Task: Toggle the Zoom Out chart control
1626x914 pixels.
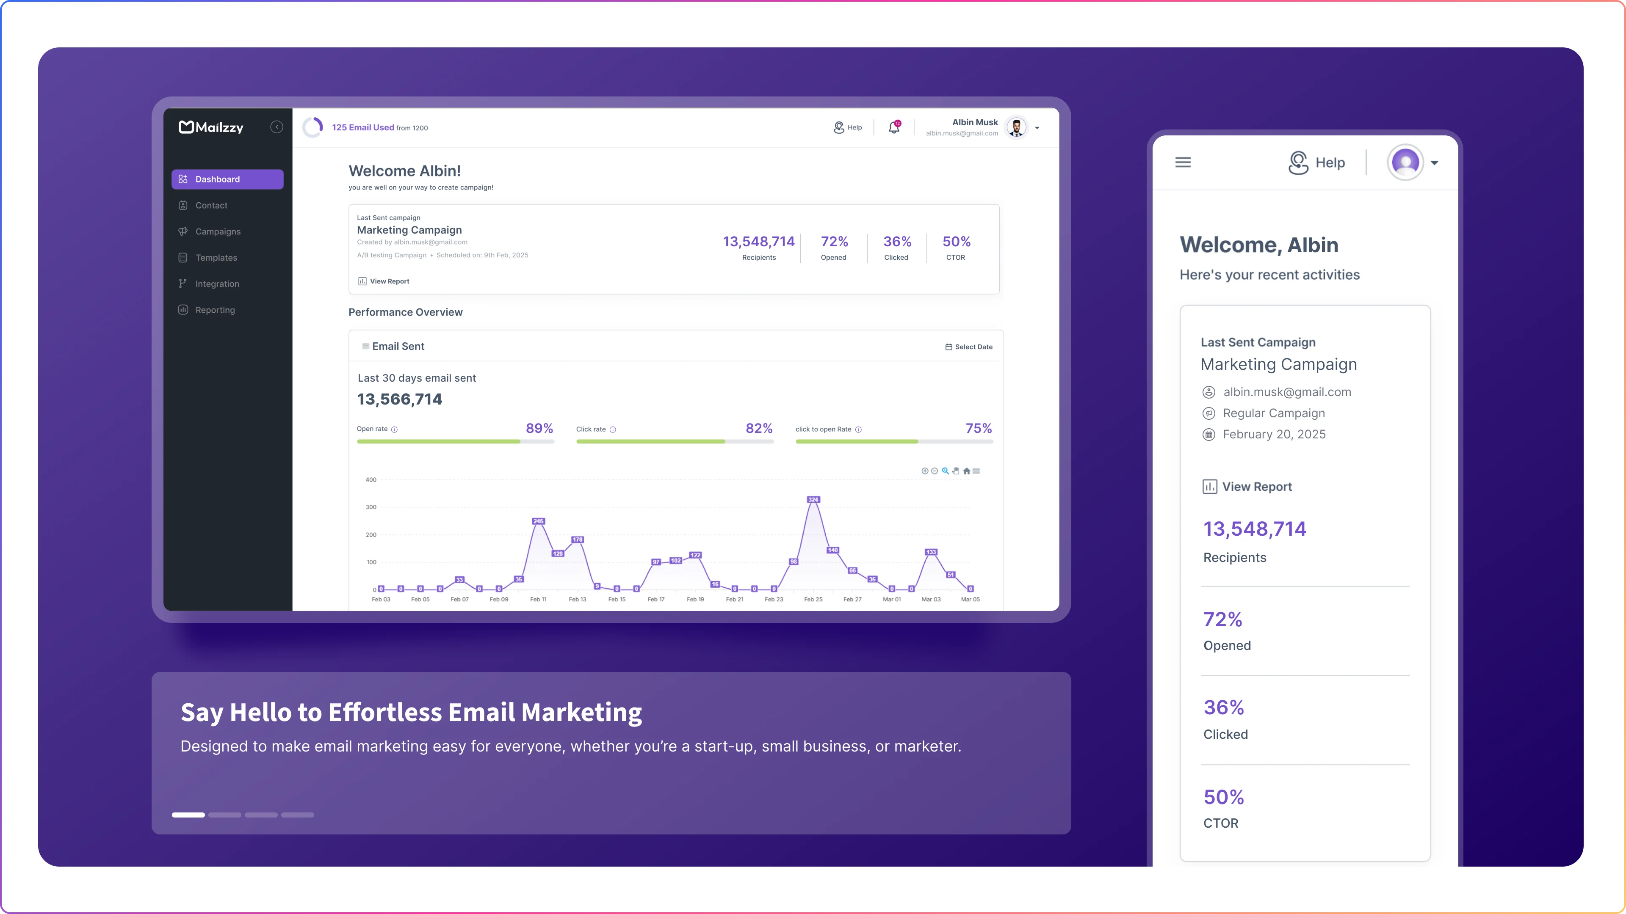Action: coord(935,471)
